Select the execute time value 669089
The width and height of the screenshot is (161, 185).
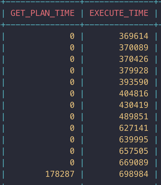(134, 163)
